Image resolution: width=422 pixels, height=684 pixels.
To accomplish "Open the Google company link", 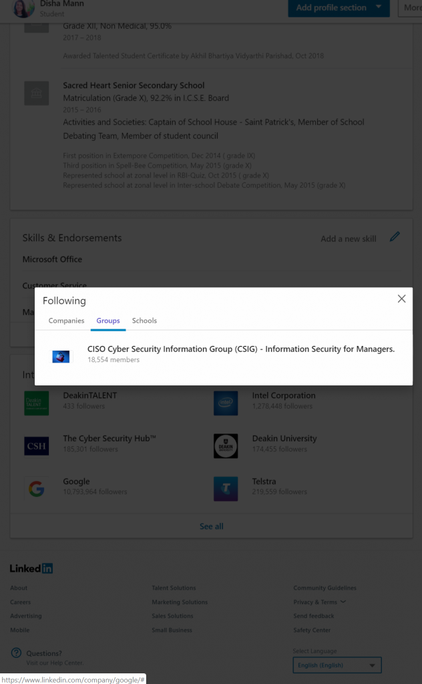I will pyautogui.click(x=76, y=482).
